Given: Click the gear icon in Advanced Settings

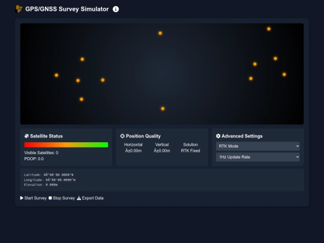Looking at the screenshot, I should [218, 136].
